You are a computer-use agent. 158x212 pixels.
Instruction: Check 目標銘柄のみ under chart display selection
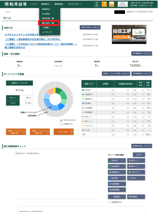click(109, 202)
